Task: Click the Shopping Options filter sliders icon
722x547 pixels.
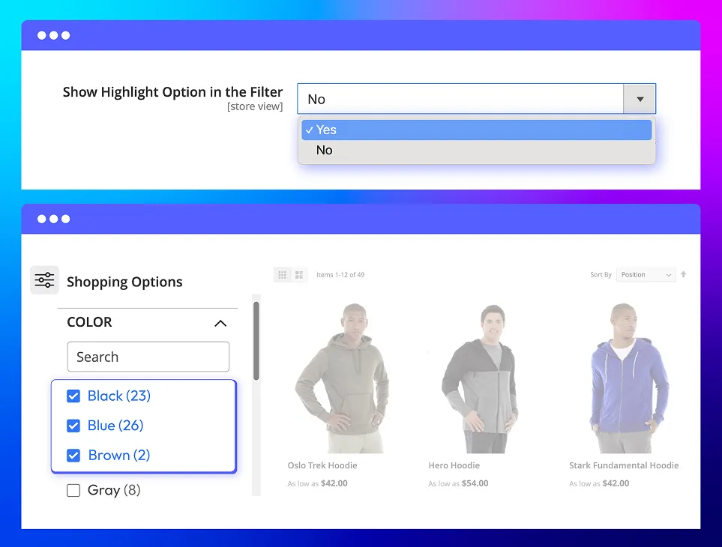Action: point(44,281)
